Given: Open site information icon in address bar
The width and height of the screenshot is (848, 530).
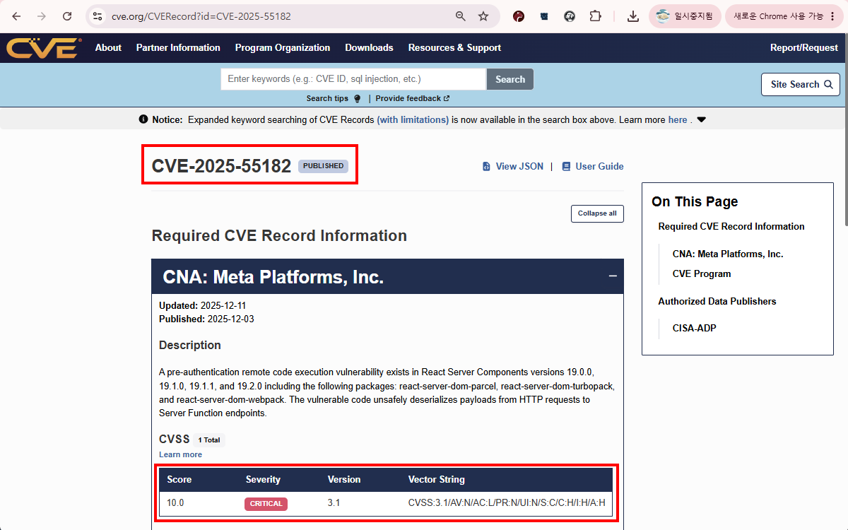Looking at the screenshot, I should point(98,16).
